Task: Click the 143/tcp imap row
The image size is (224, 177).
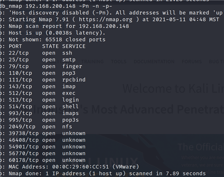Action: (42, 87)
